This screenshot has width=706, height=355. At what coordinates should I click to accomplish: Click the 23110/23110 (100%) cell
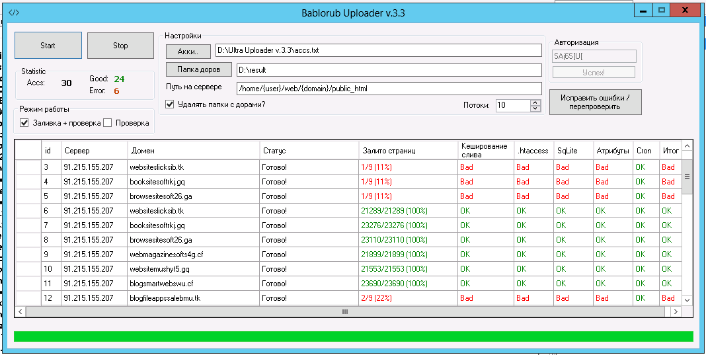point(409,240)
